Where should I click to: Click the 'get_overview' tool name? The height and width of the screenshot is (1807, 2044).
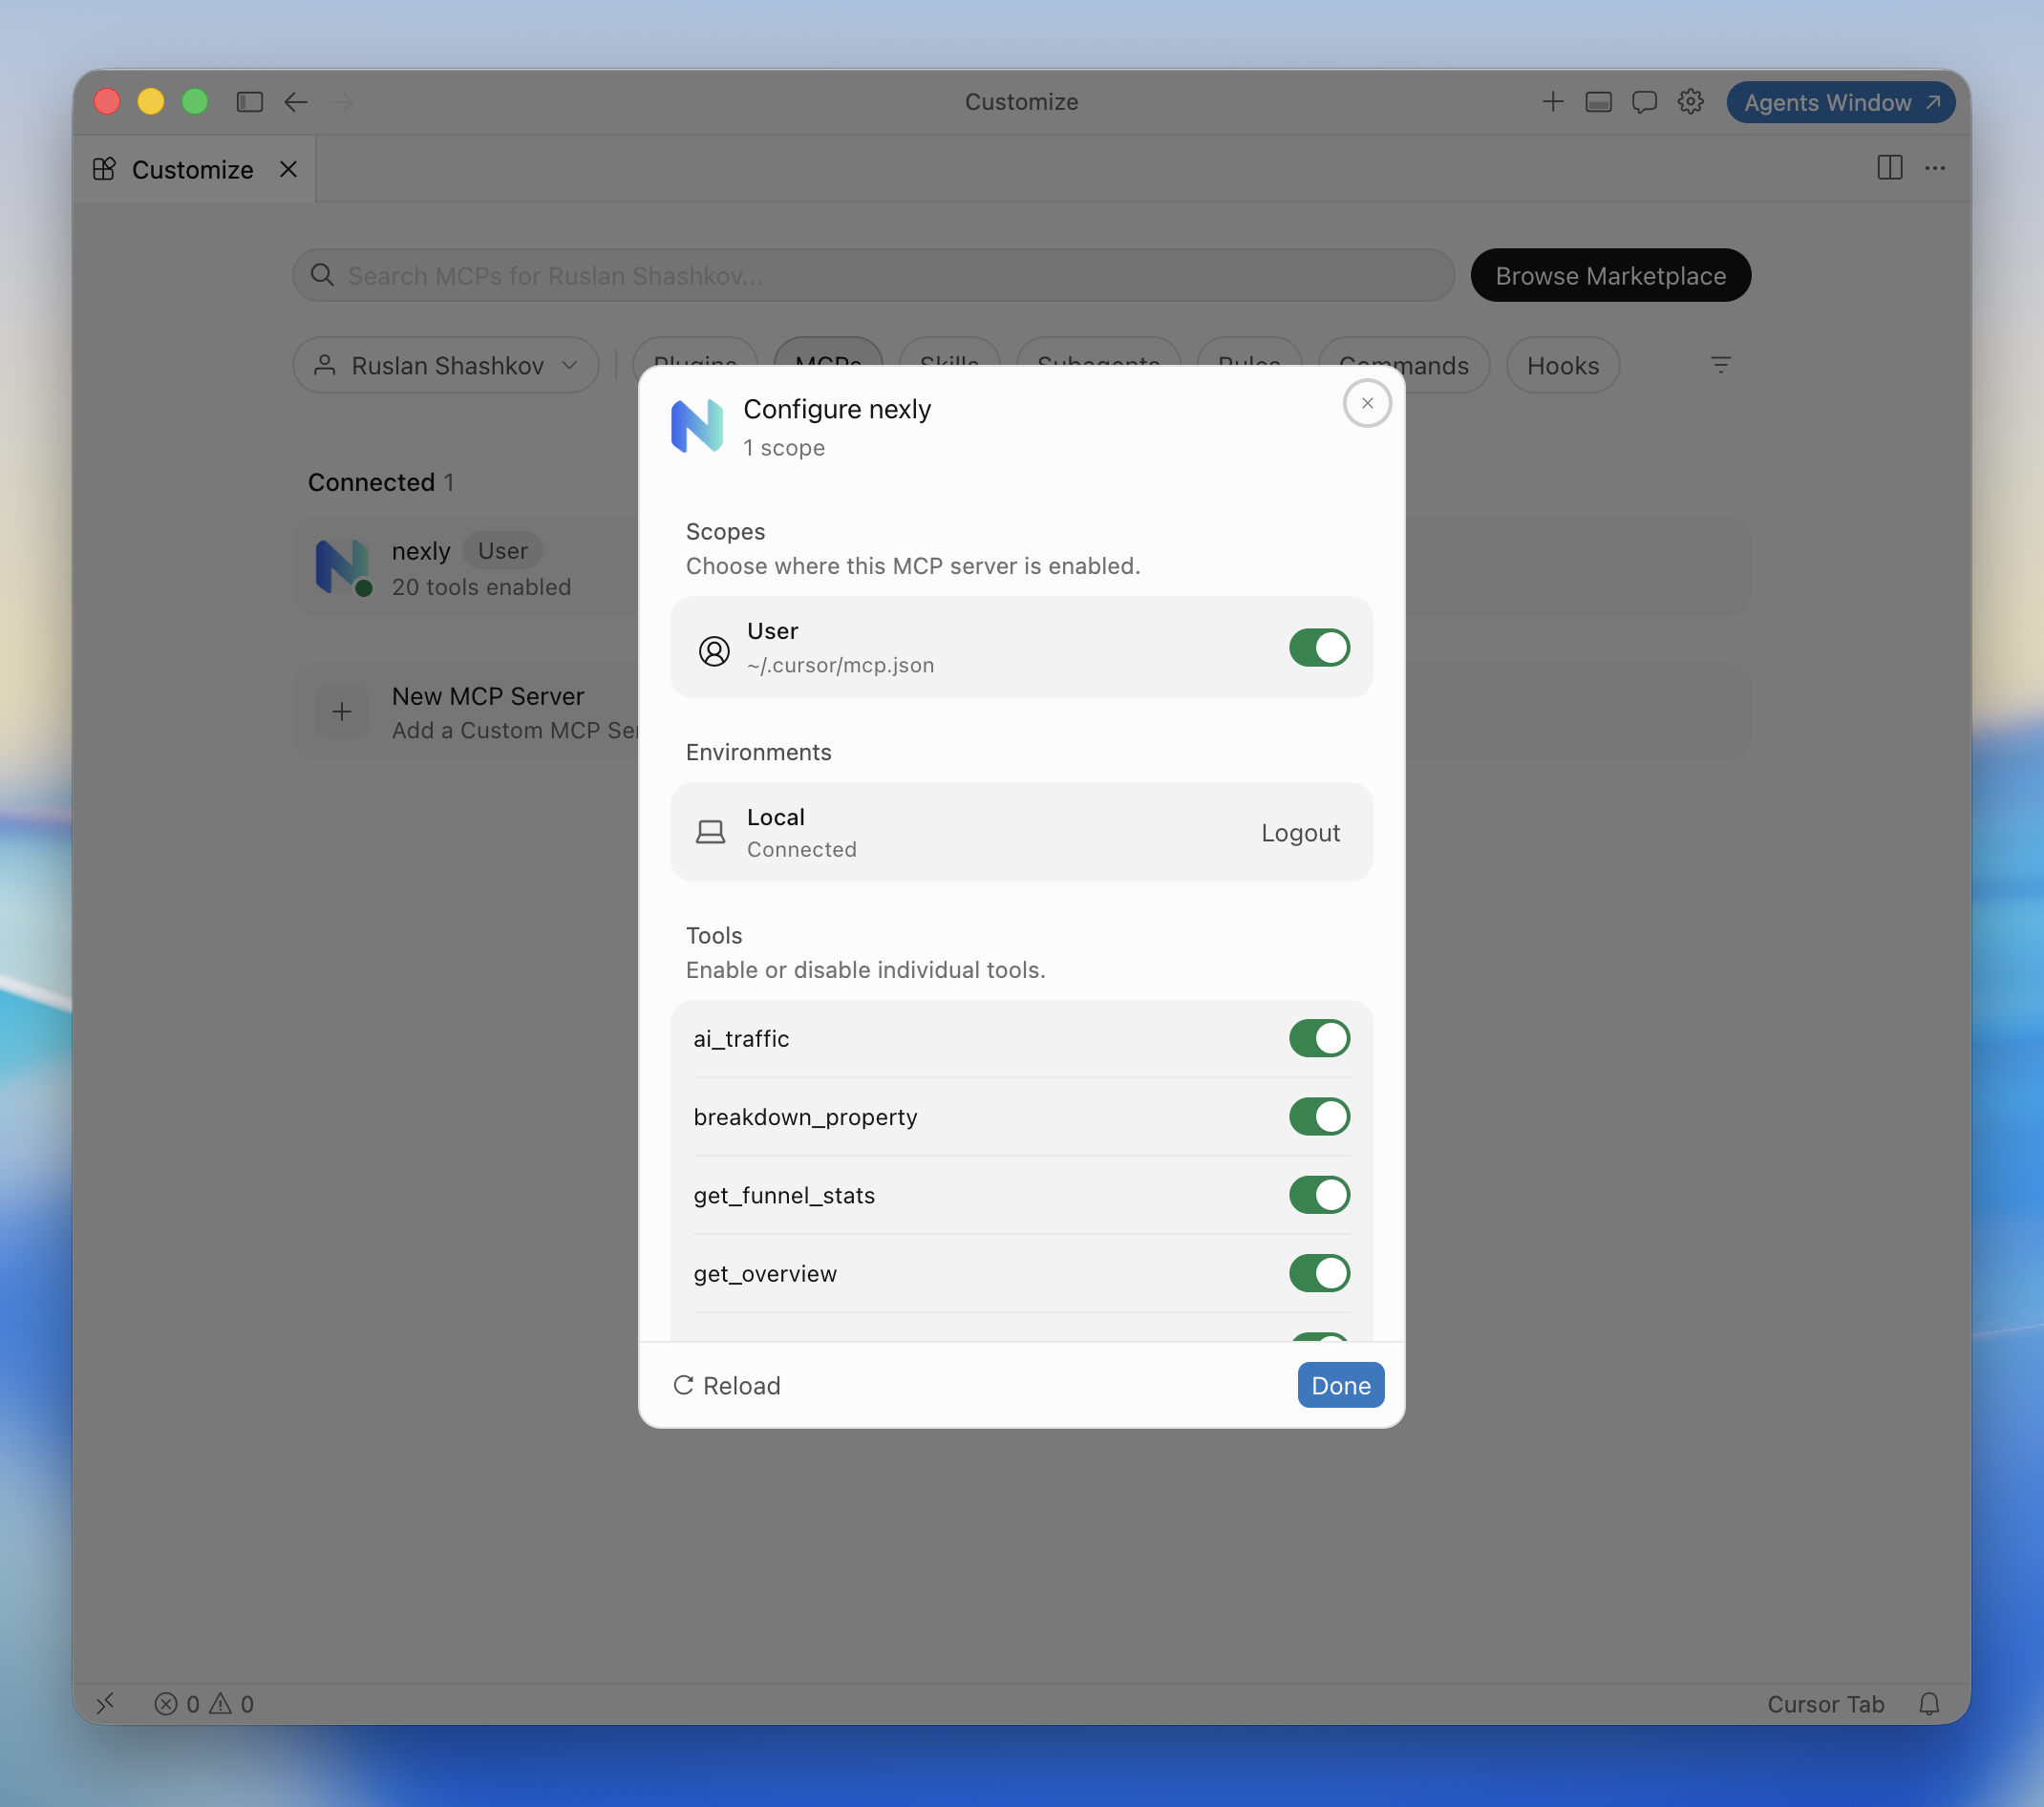(765, 1273)
